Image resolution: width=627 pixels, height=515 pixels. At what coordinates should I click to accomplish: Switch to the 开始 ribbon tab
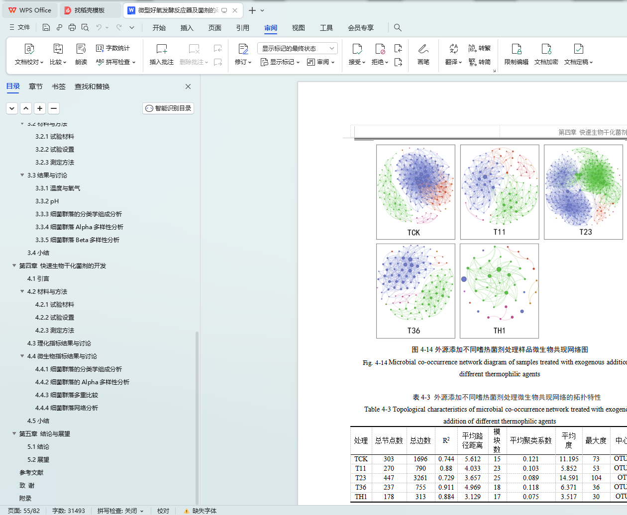[159, 28]
